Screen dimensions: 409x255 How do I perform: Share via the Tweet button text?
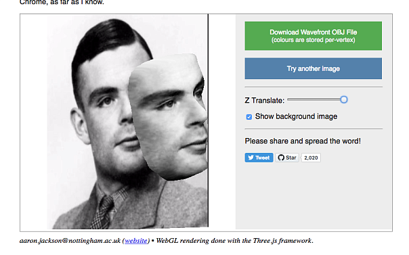click(263, 158)
